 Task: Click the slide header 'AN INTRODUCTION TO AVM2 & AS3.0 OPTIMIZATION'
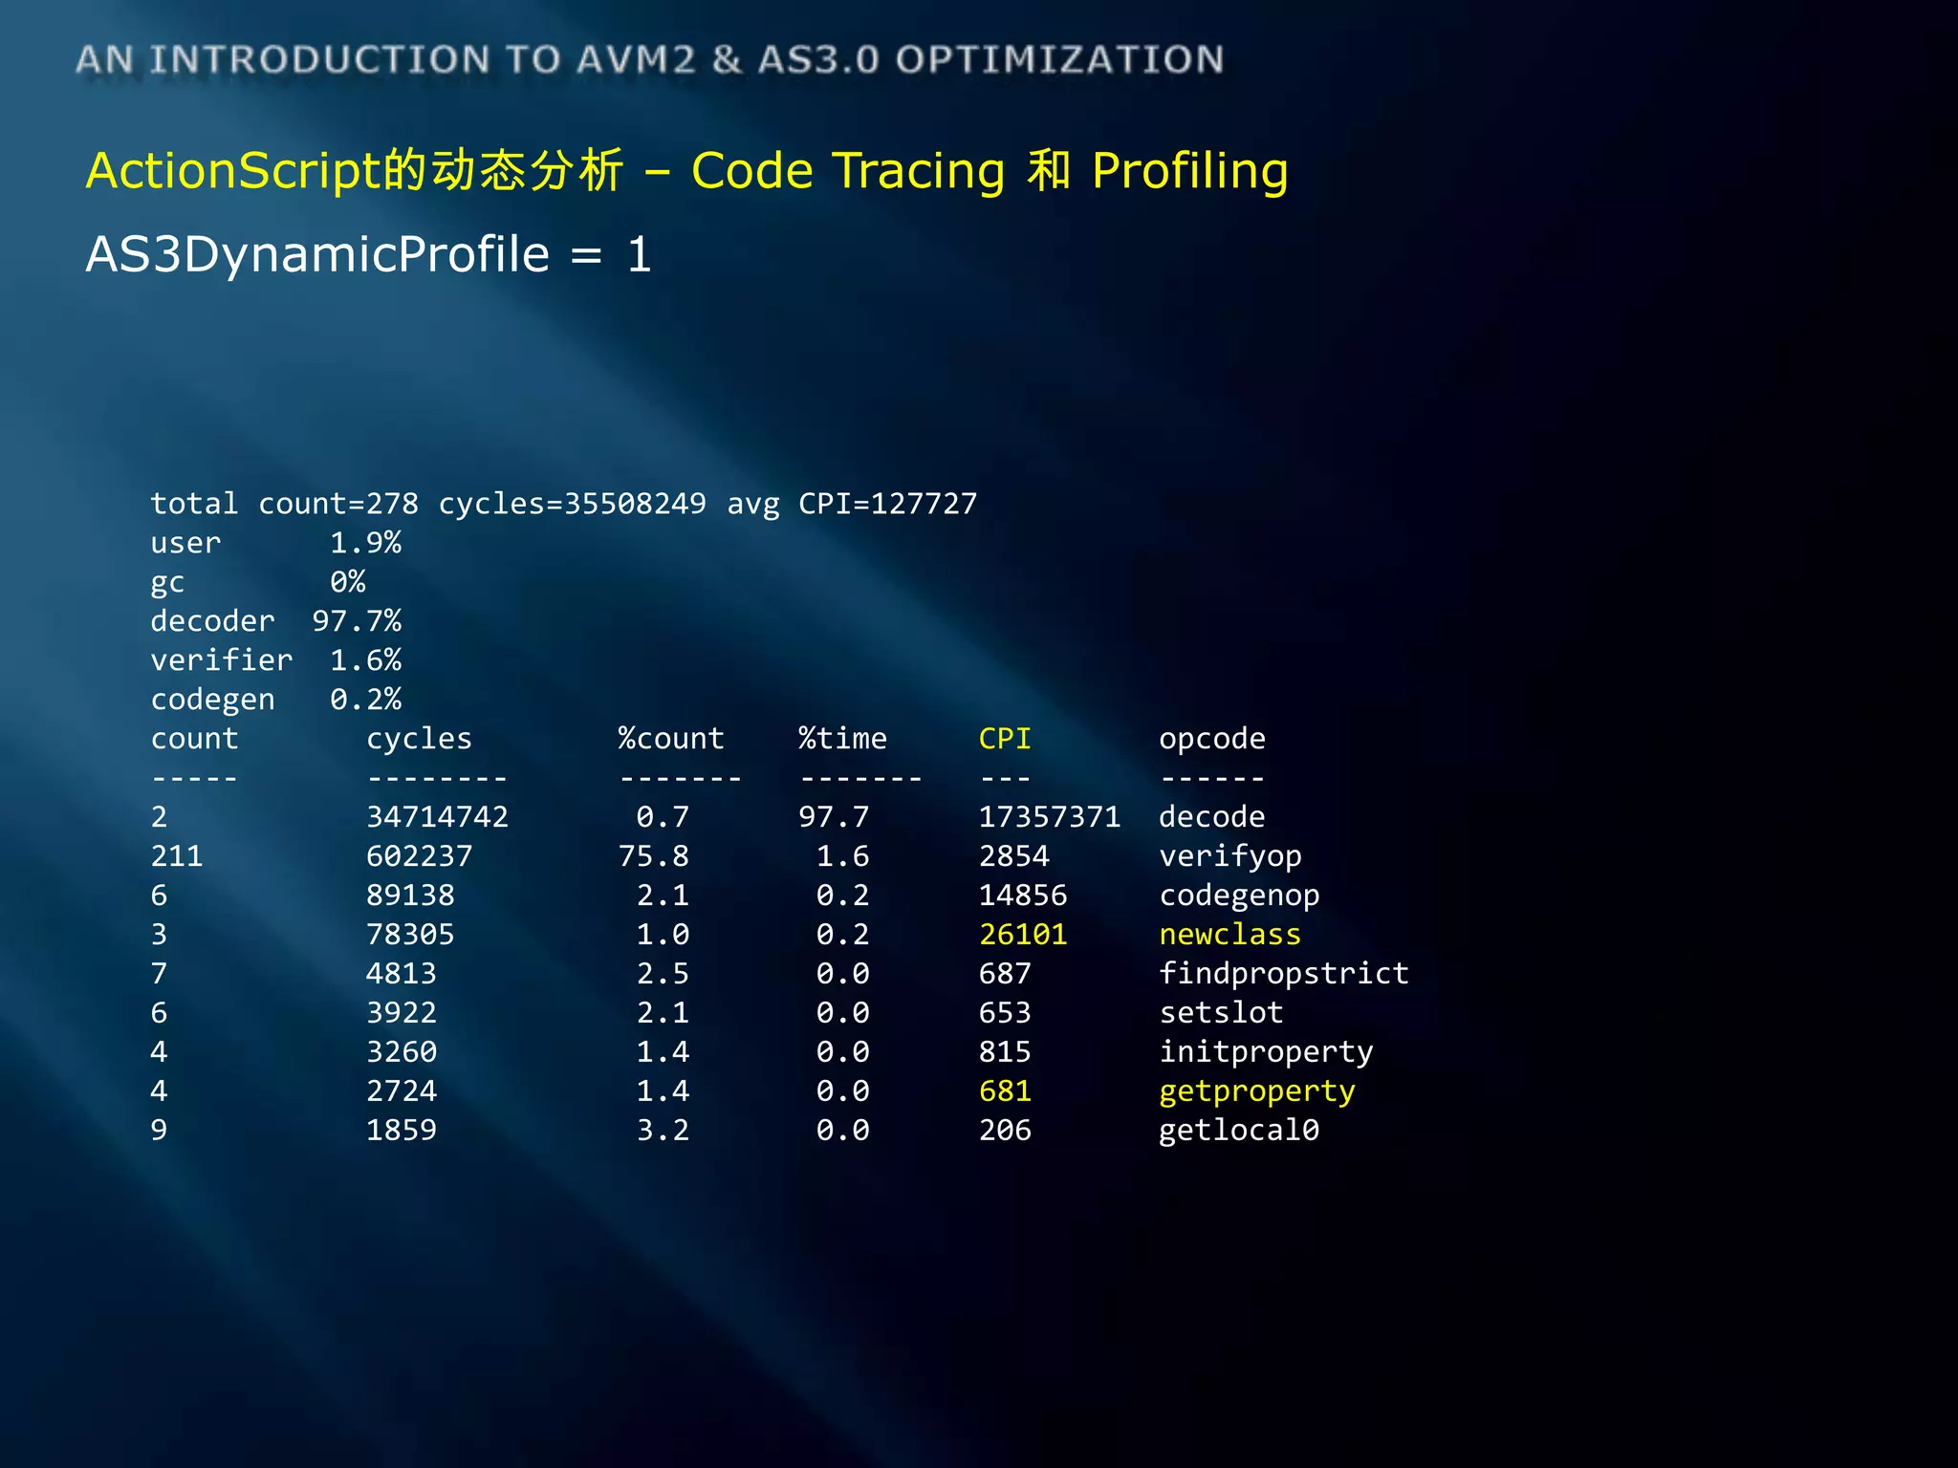[650, 59]
